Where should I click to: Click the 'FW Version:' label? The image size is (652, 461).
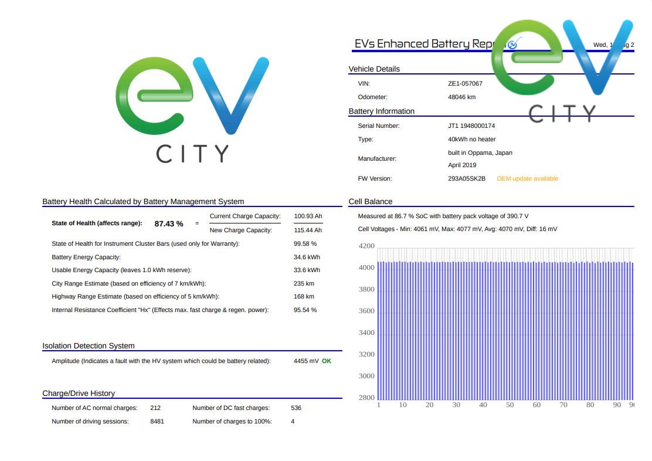(375, 178)
